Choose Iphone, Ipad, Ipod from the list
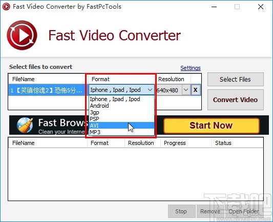This screenshot has width=273, height=222. 121,99
